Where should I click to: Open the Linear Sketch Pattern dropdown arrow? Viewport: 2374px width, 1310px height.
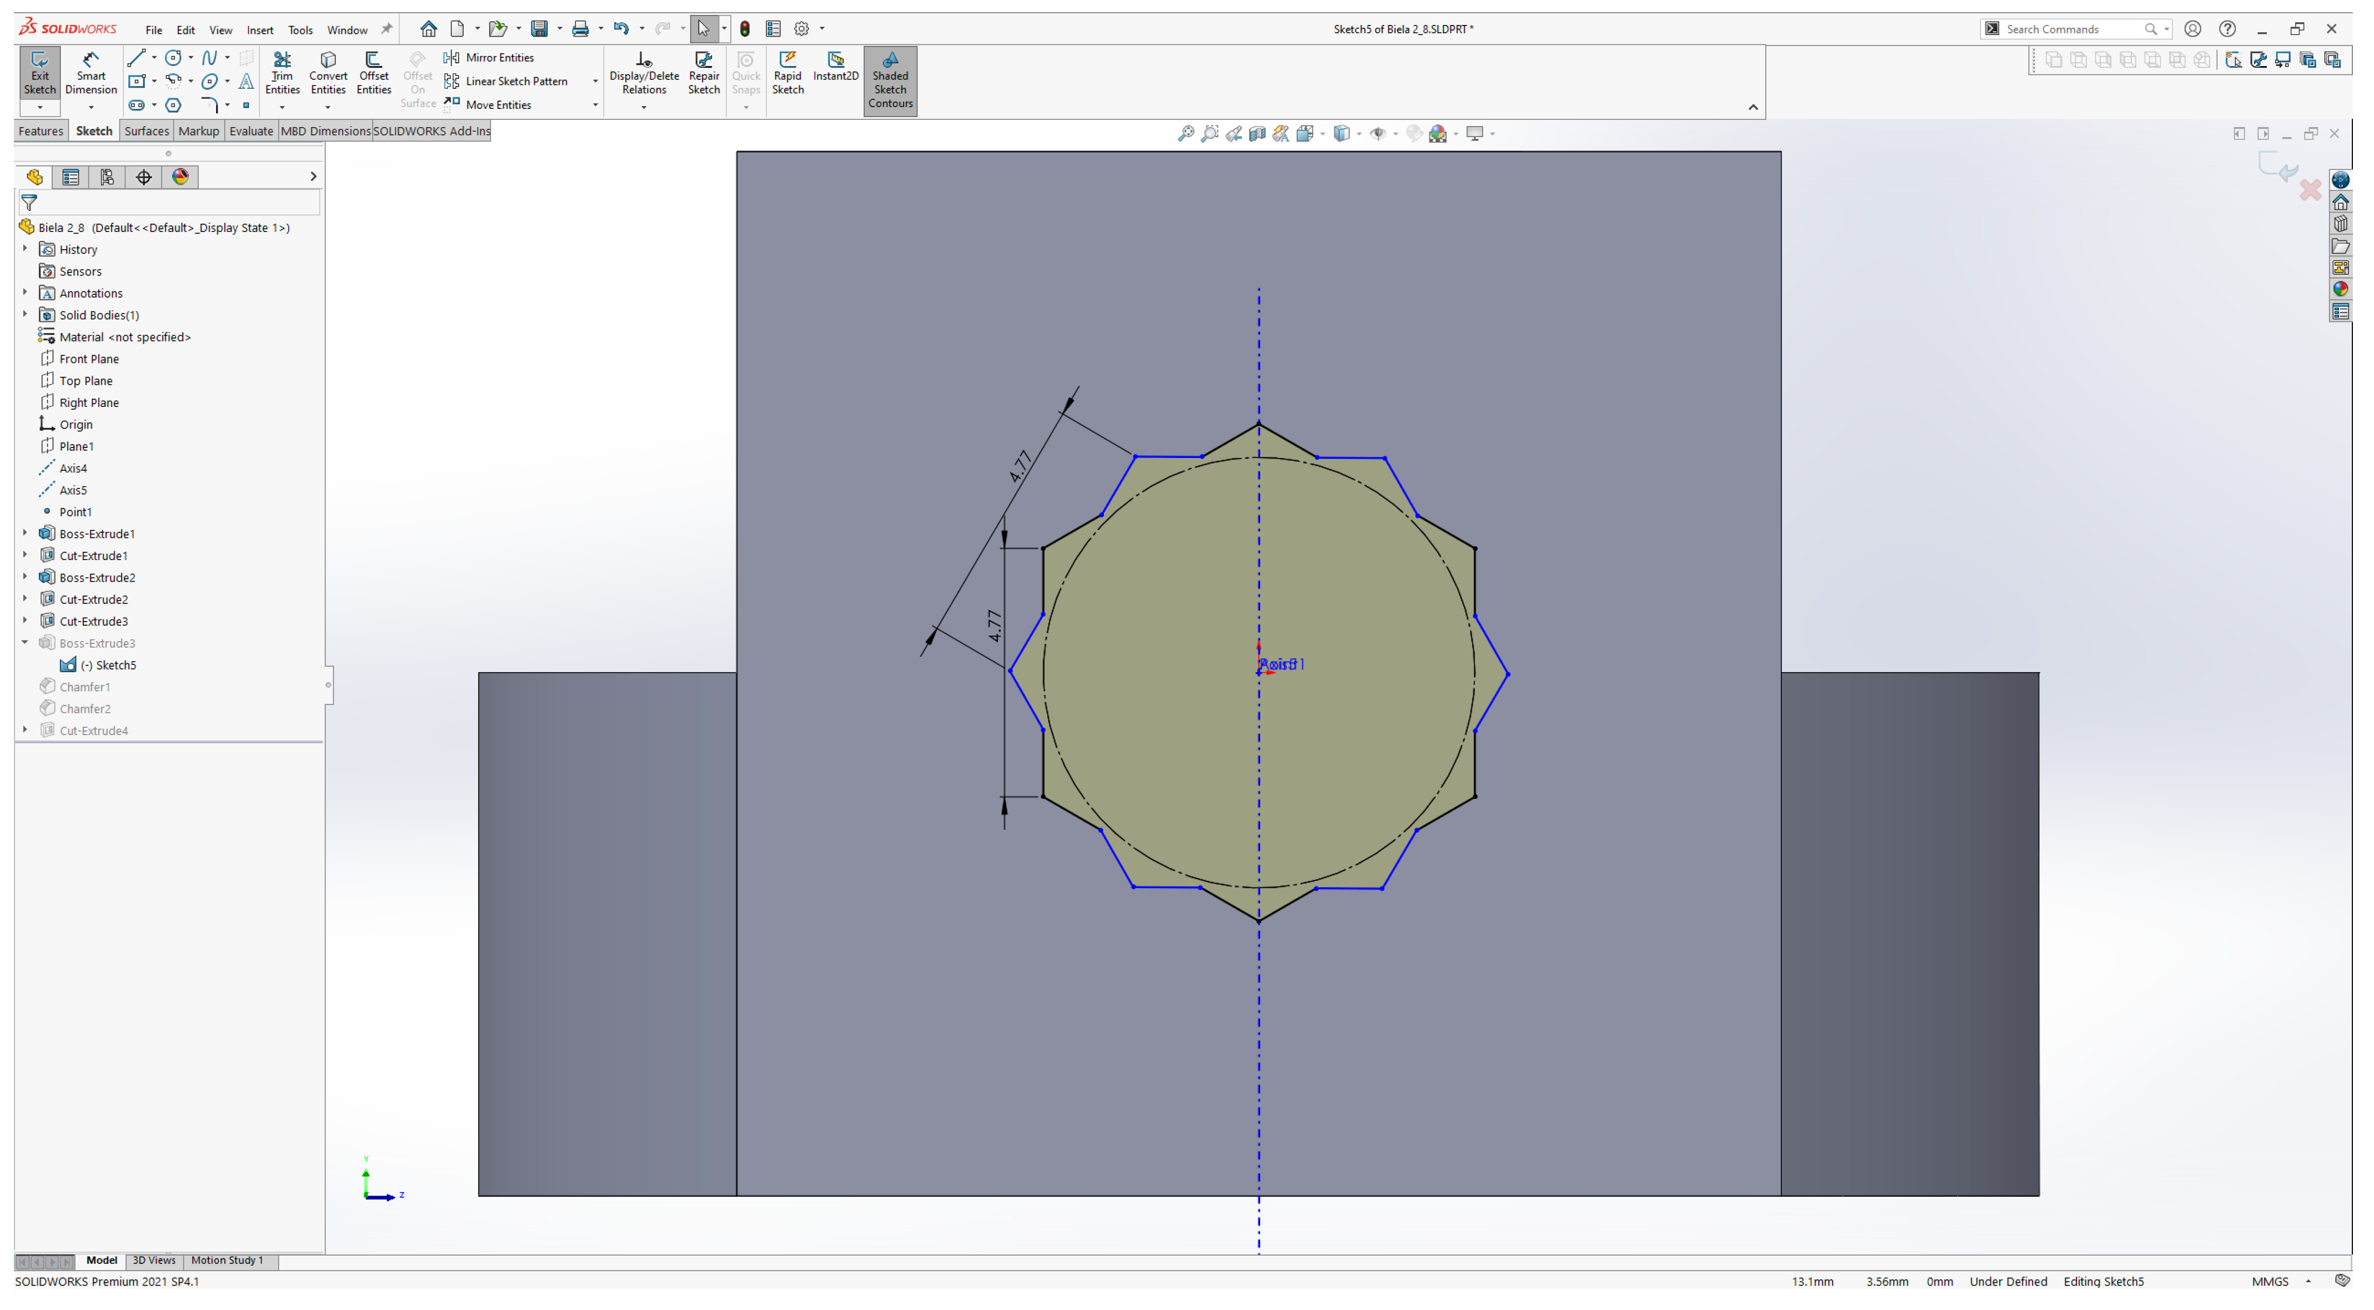[x=594, y=81]
